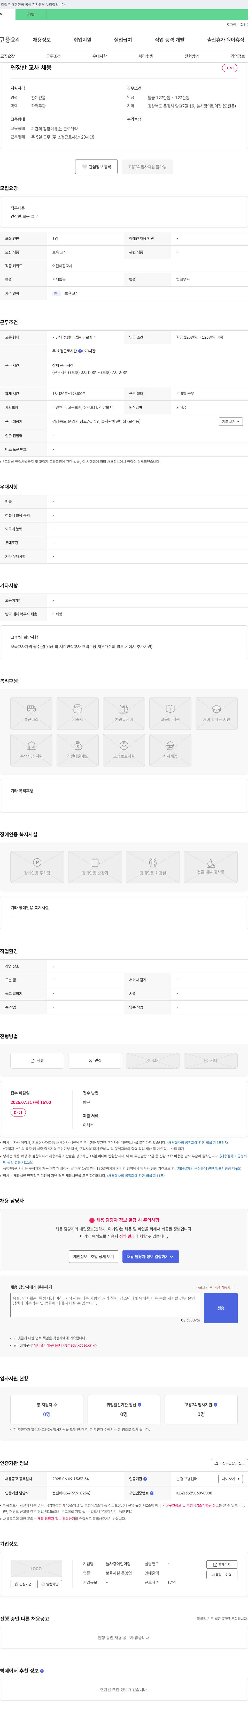This screenshot has height=1724, width=248.
Task: Click the 차량유지비 benefit icon
Action: coord(124,713)
